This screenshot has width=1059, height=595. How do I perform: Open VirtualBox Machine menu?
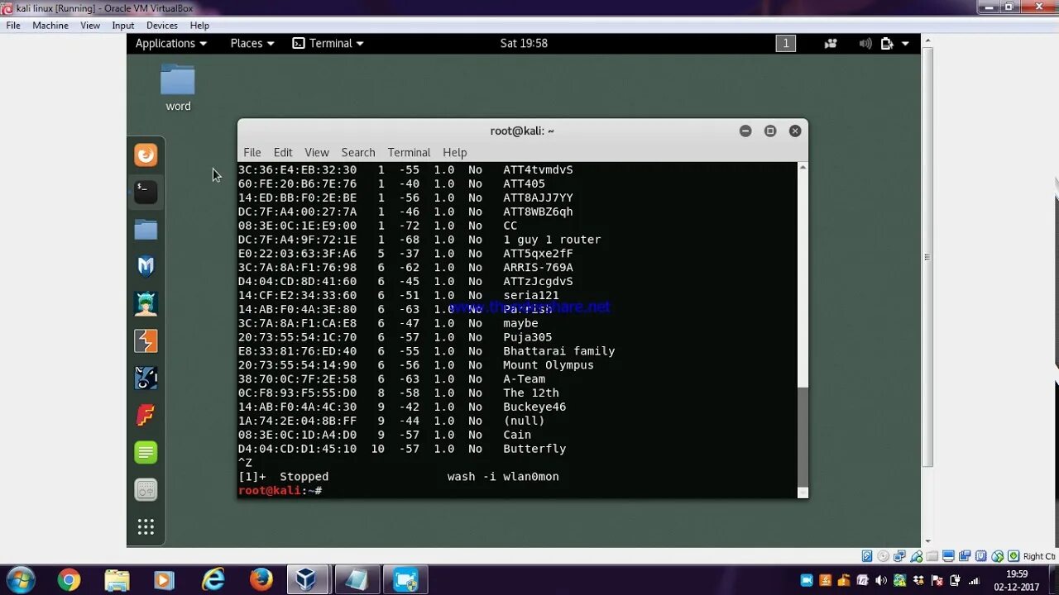50,26
